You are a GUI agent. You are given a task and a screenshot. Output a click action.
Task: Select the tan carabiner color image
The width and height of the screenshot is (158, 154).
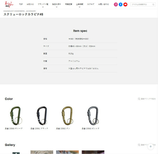click(x=67, y=116)
